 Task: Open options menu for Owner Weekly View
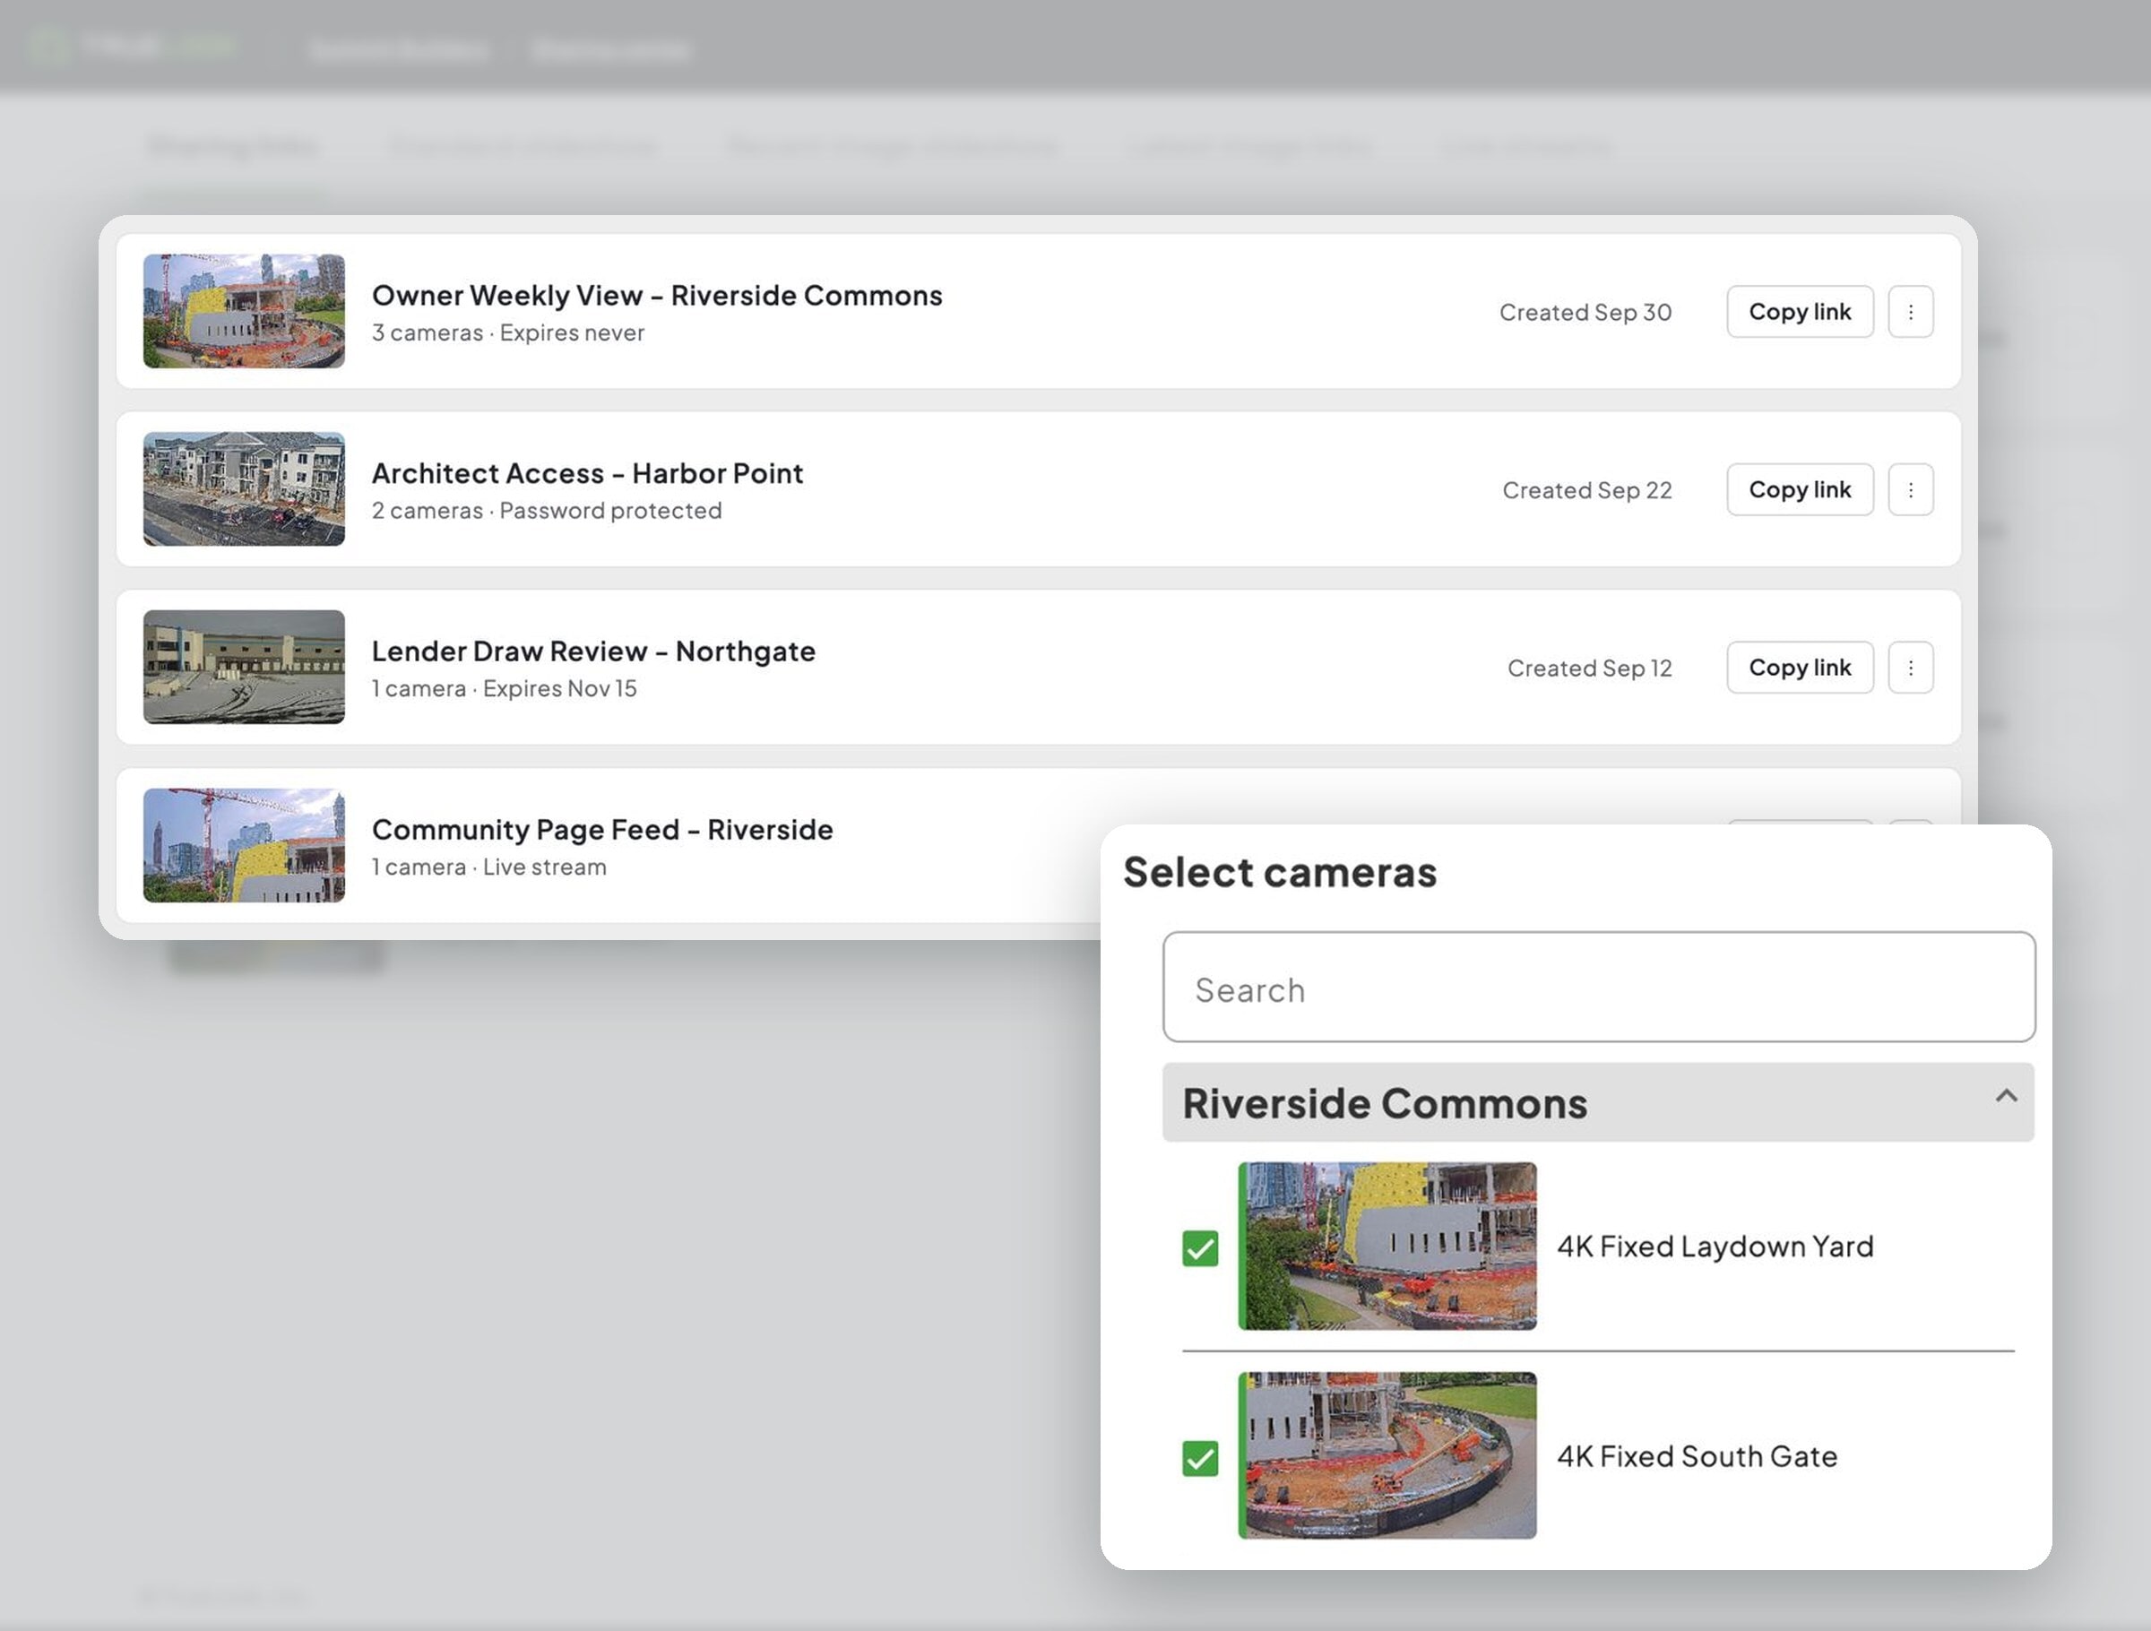[1910, 311]
